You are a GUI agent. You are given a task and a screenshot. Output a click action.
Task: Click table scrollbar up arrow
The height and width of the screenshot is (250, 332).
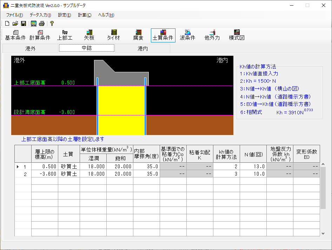[323, 164]
